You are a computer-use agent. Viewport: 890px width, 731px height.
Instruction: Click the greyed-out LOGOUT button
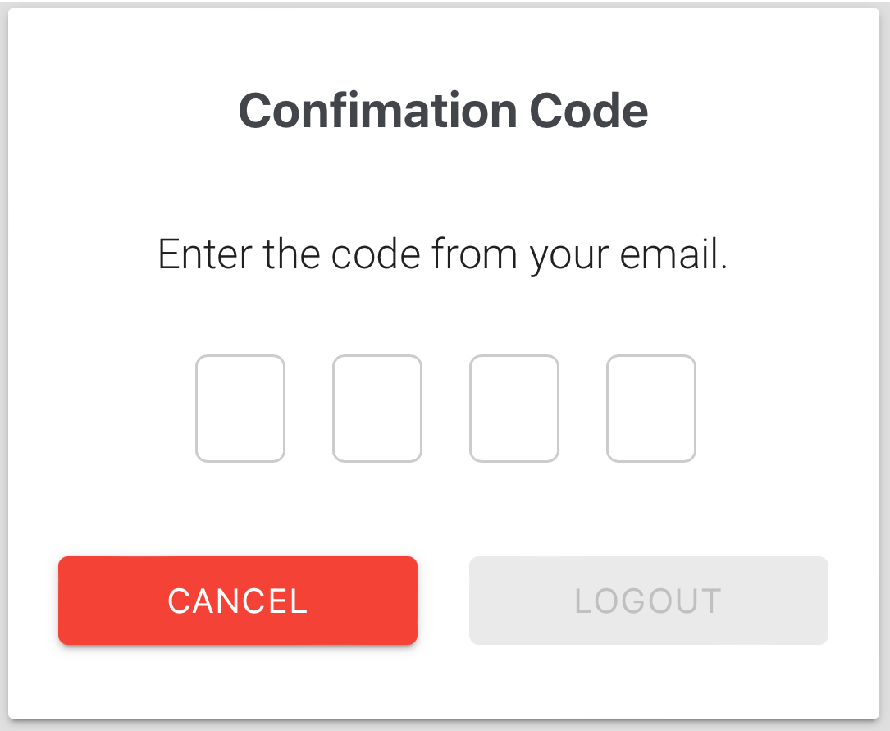(648, 601)
